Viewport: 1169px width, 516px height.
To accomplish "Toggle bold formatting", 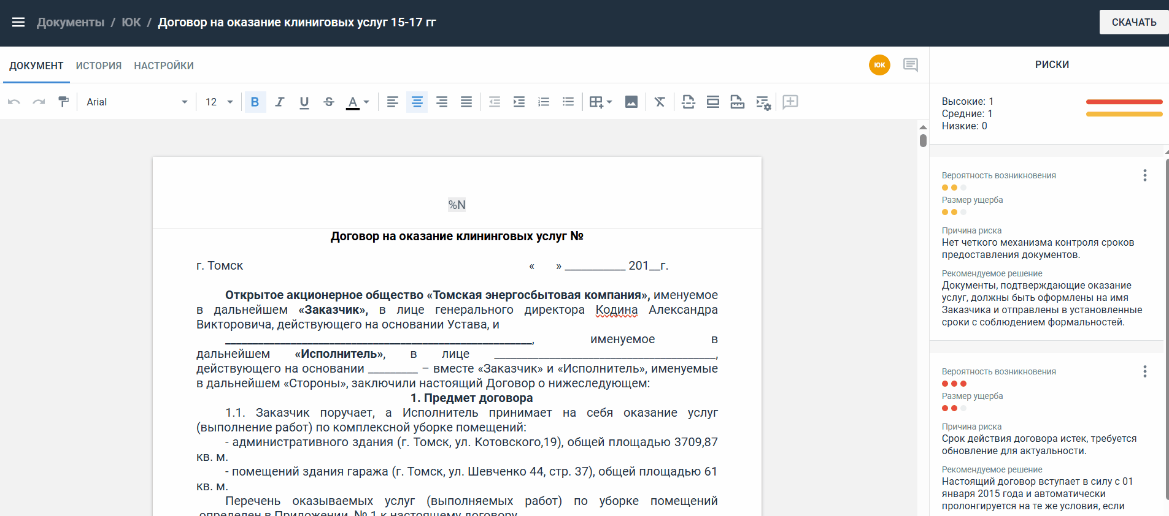I will coord(255,102).
